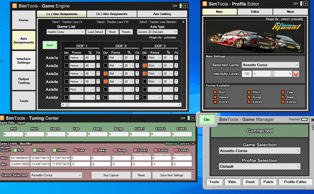Toggle Yaw Max/Min option in Tuning Center
Image resolution: width=314 pixels, height=194 pixels.
[75, 150]
